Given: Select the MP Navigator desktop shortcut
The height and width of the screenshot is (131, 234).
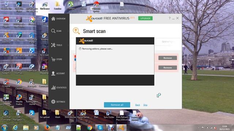Looking at the screenshot, I should coord(19,115).
